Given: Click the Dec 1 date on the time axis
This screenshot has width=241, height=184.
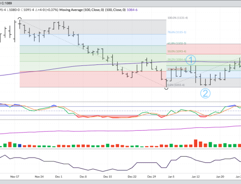Looking at the screenshot, I should 59,177.
